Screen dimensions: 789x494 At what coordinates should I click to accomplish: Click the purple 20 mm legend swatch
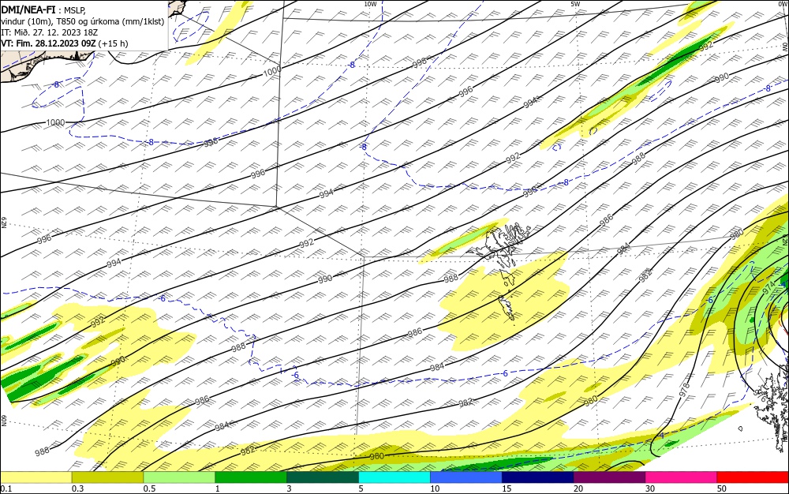coord(609,477)
